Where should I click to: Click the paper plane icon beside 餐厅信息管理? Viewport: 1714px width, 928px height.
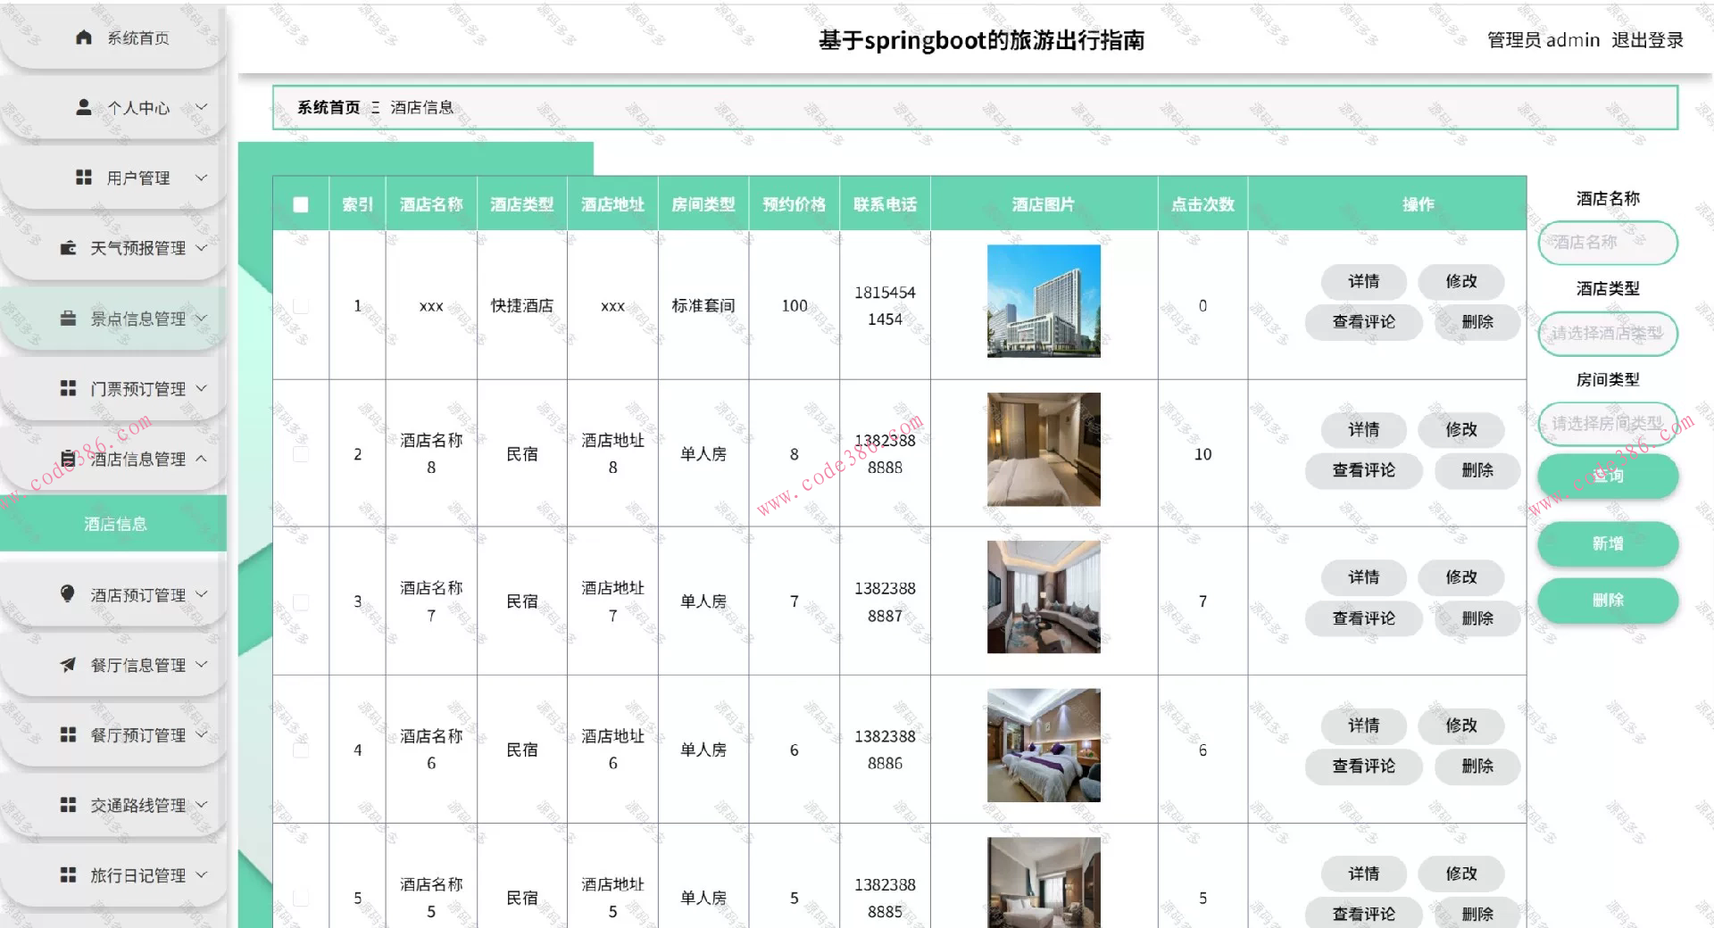tap(68, 665)
